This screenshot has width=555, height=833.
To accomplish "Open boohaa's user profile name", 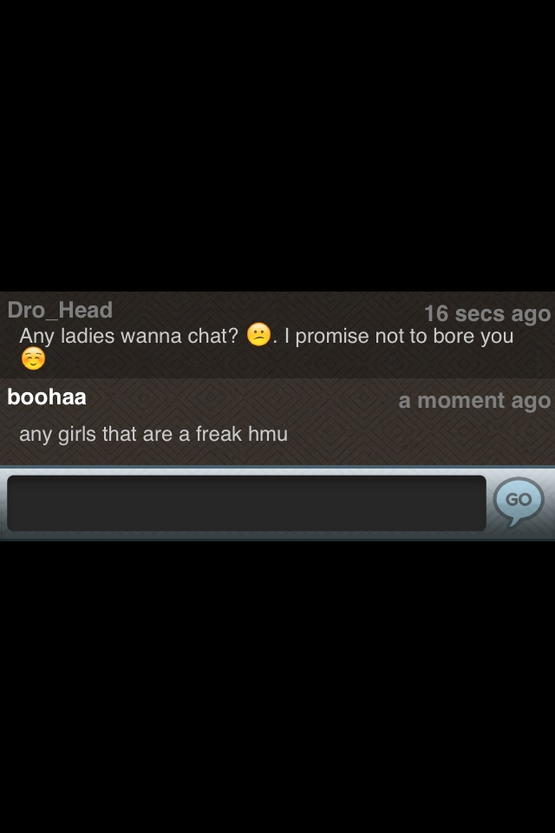I will point(47,397).
